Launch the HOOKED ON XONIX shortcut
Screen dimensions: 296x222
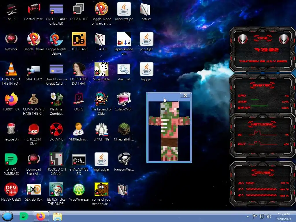[56, 164]
